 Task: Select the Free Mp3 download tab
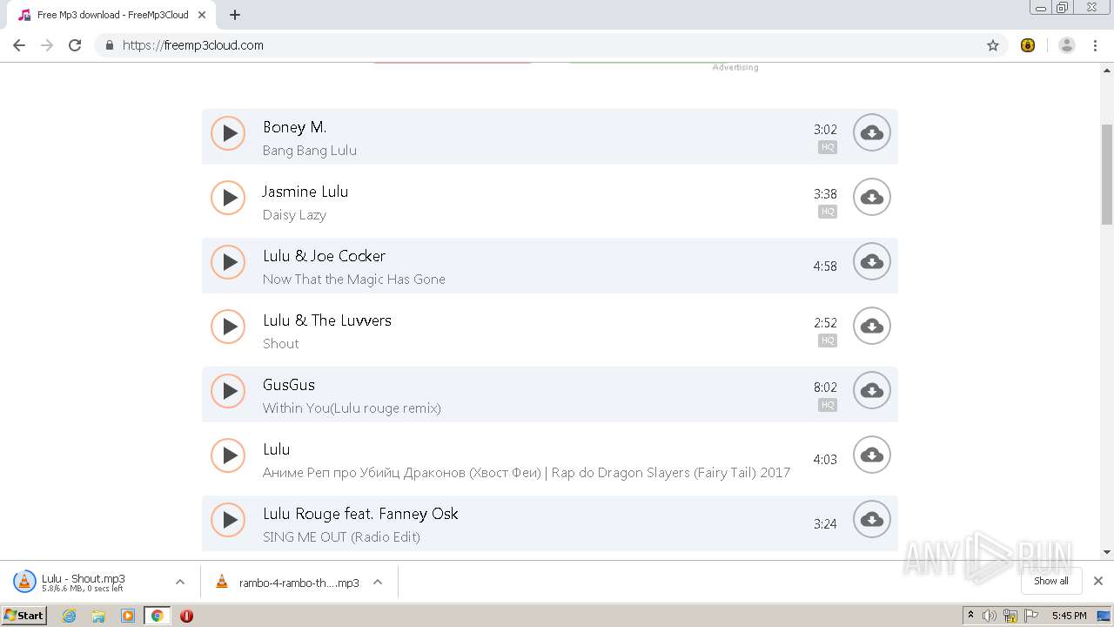112,15
